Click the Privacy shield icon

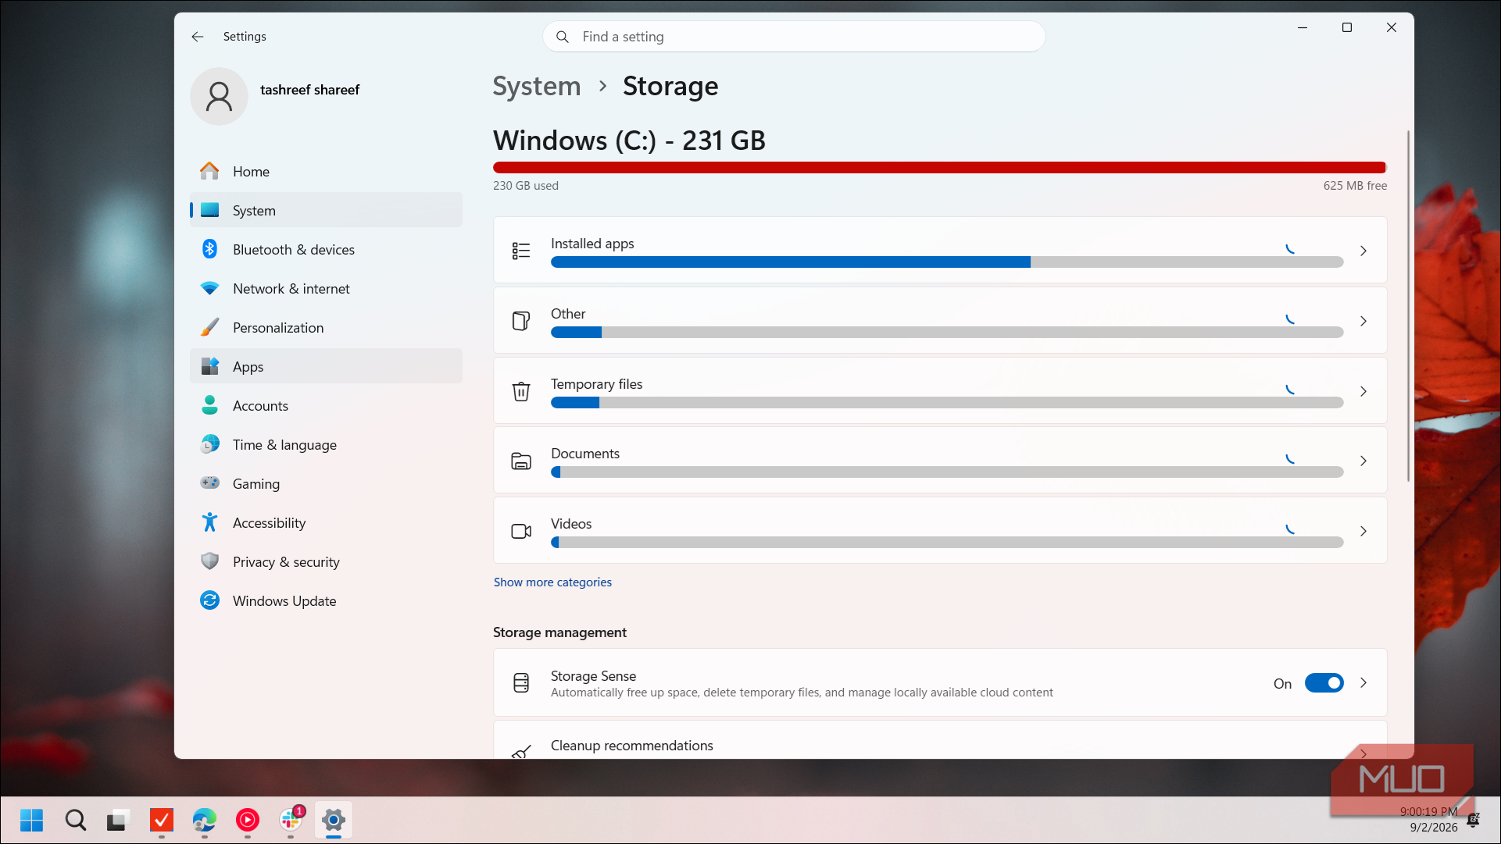click(x=209, y=561)
